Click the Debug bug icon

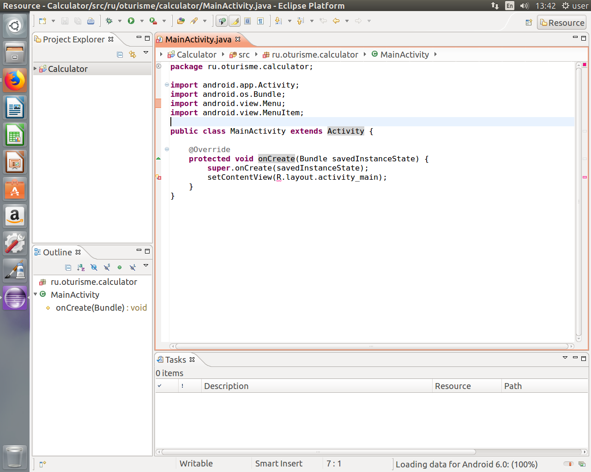(109, 21)
